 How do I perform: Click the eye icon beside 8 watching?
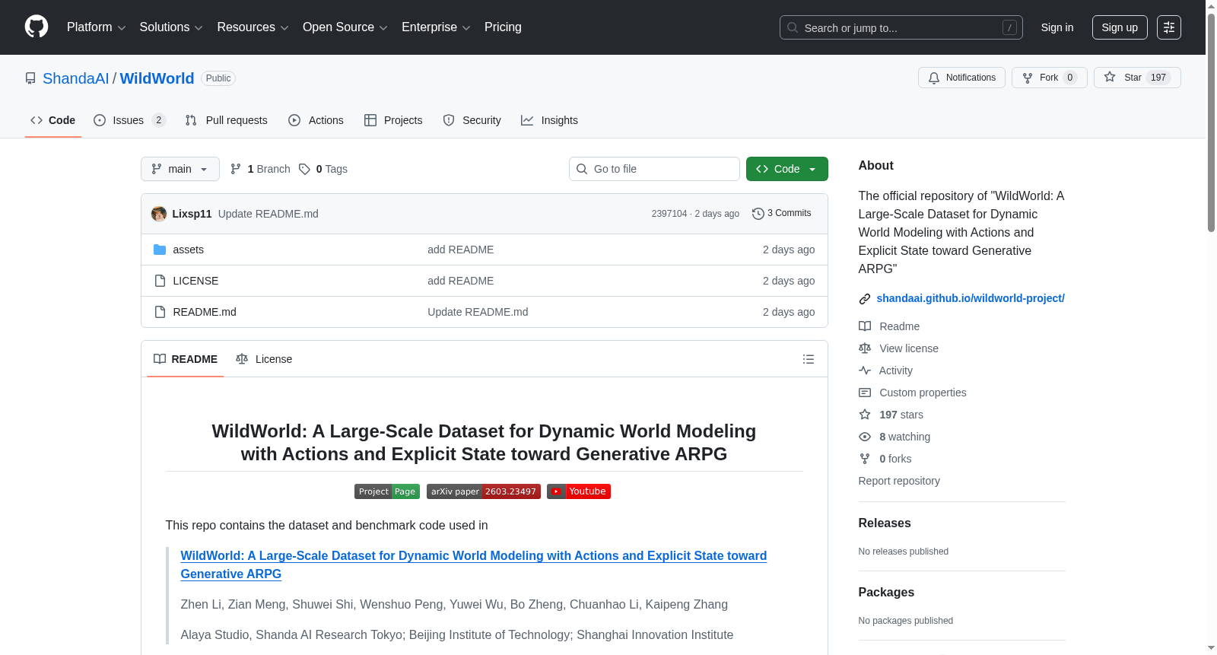865,437
